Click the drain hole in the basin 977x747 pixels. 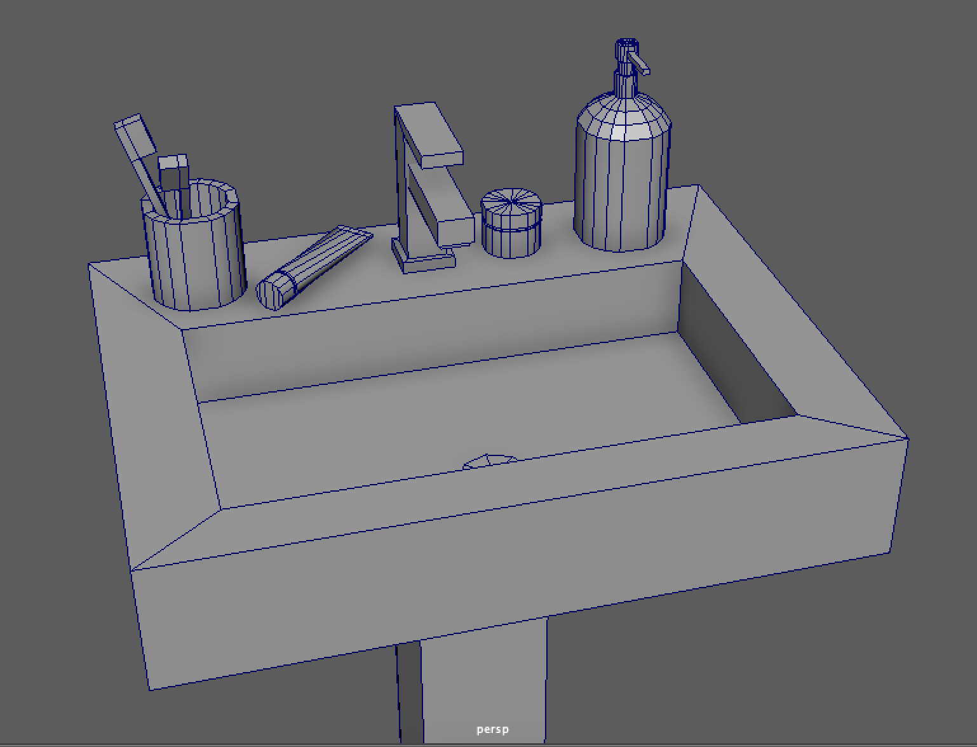click(488, 461)
